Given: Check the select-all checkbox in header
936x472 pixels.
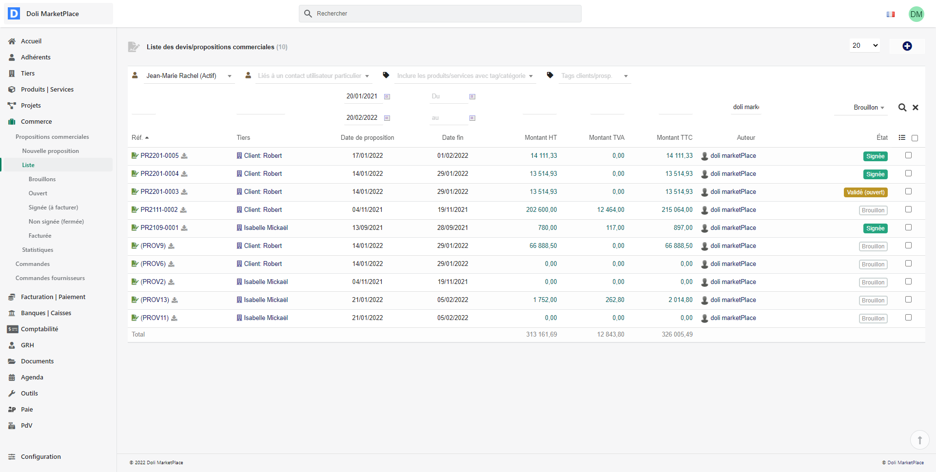Looking at the screenshot, I should (x=915, y=138).
